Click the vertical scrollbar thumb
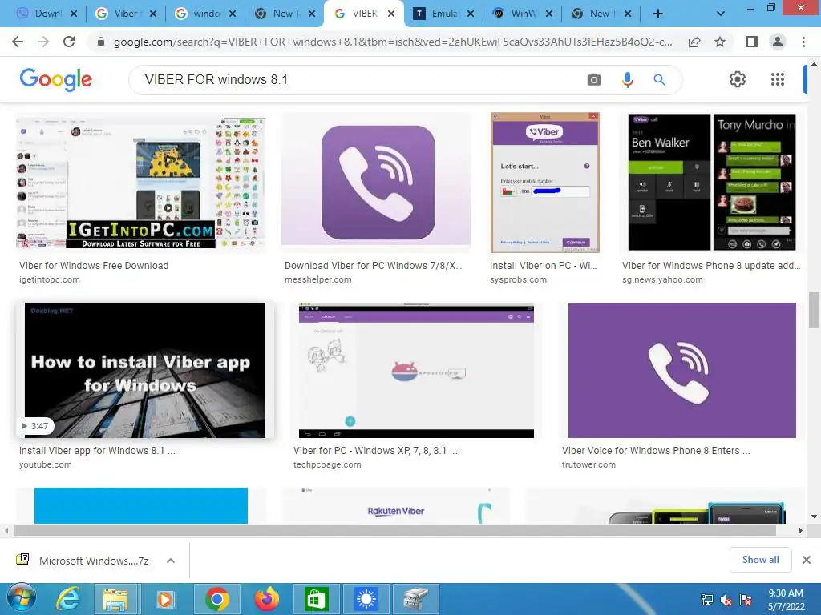This screenshot has width=821, height=615. pyautogui.click(x=814, y=310)
